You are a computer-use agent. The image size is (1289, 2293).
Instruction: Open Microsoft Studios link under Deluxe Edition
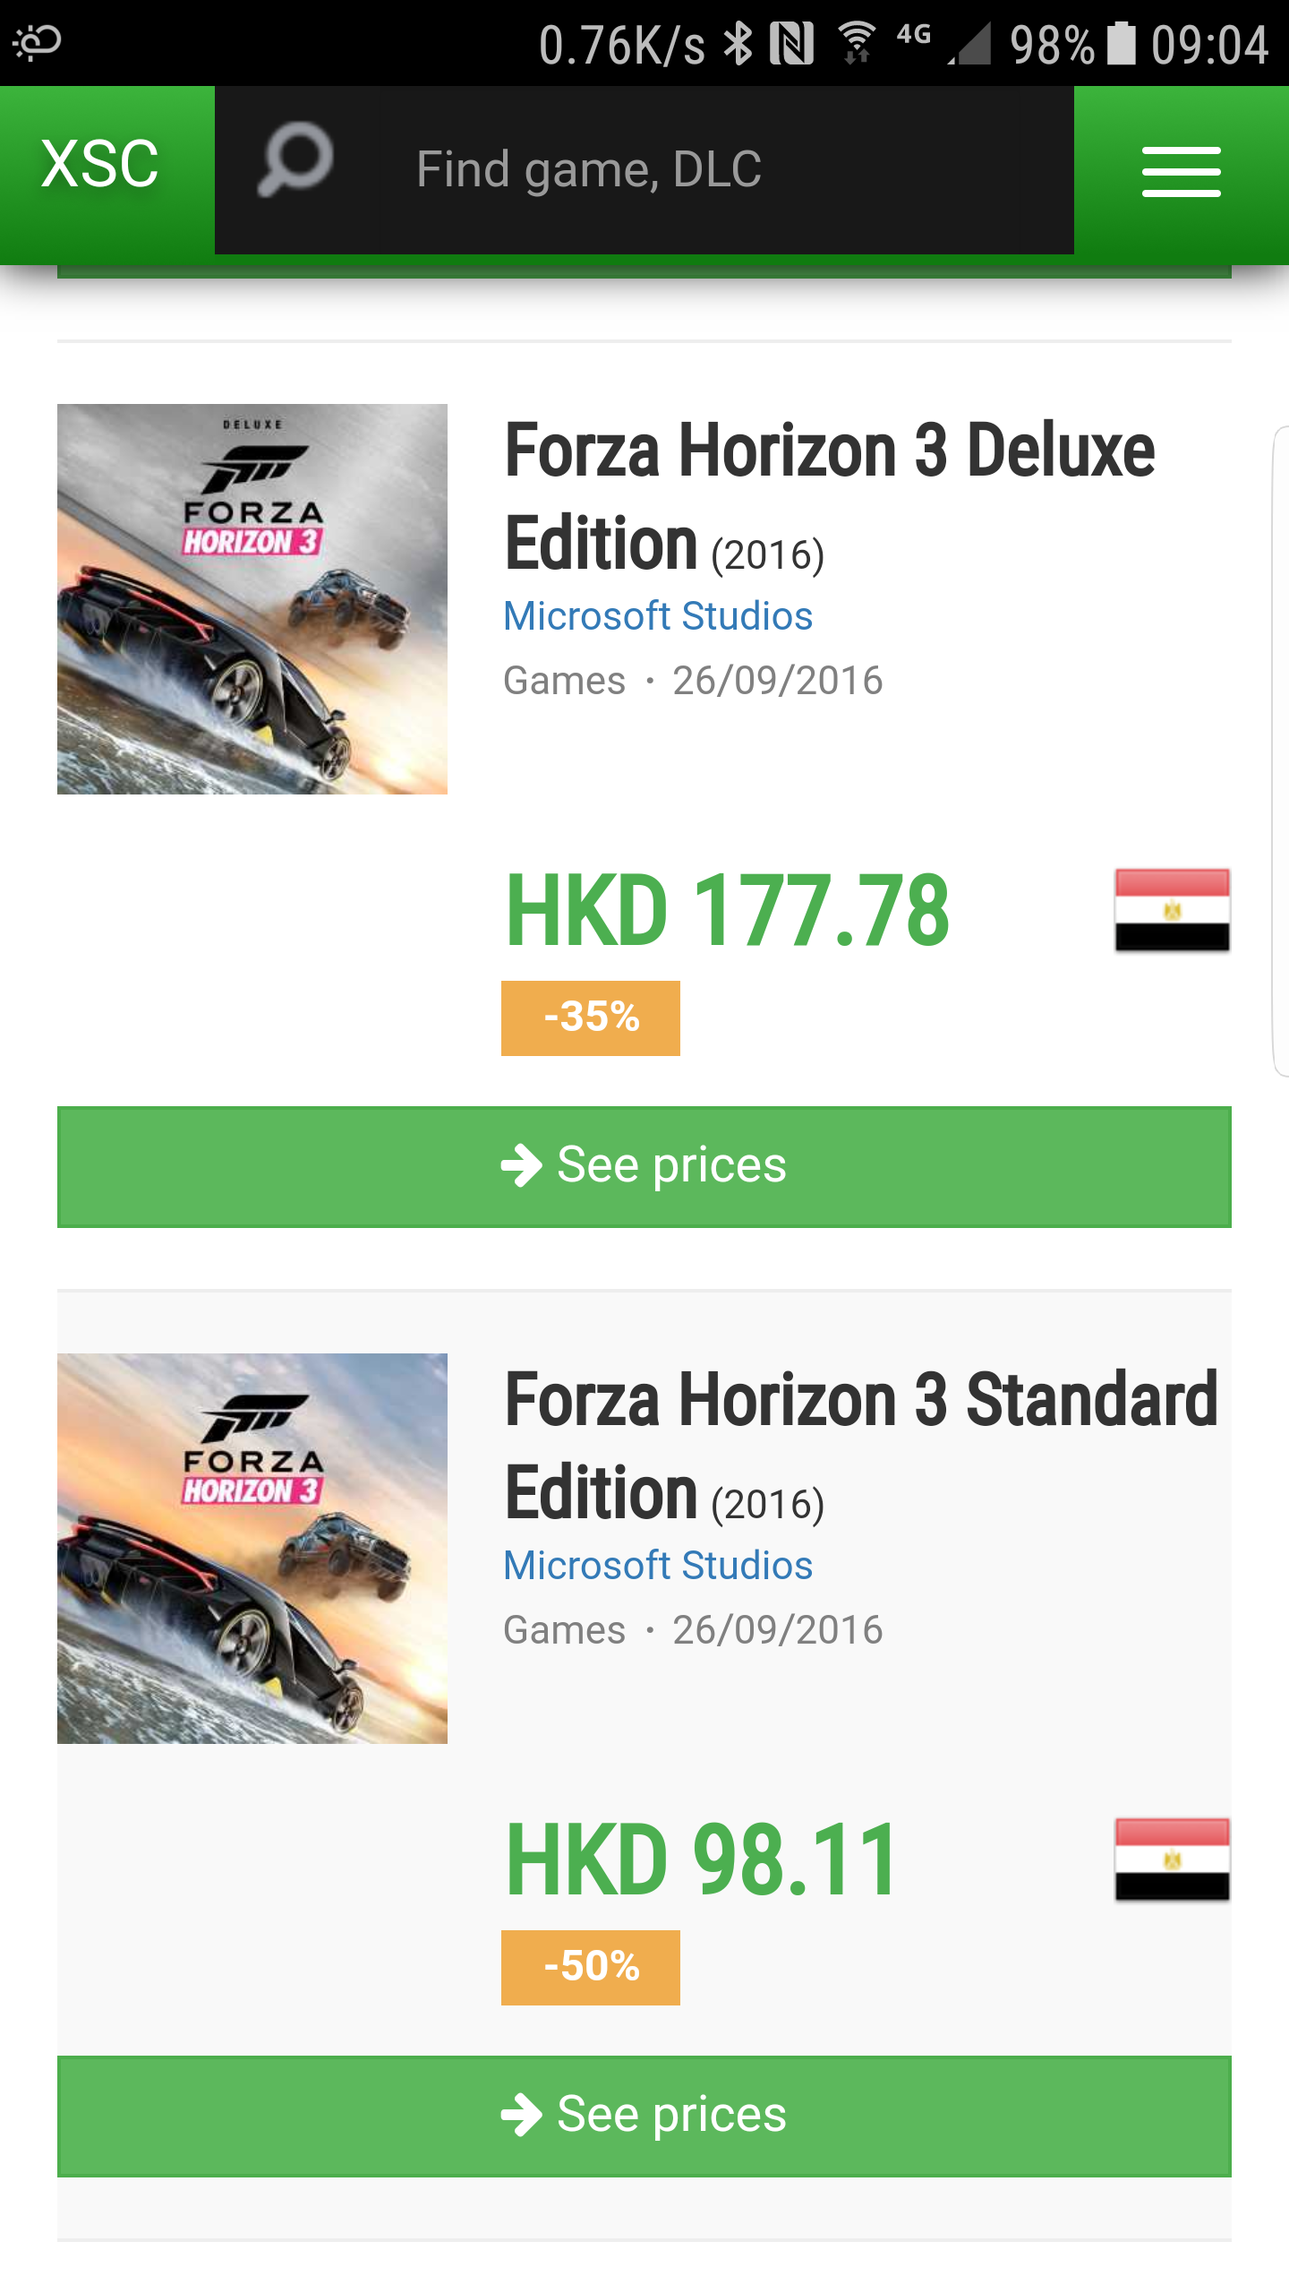point(658,616)
